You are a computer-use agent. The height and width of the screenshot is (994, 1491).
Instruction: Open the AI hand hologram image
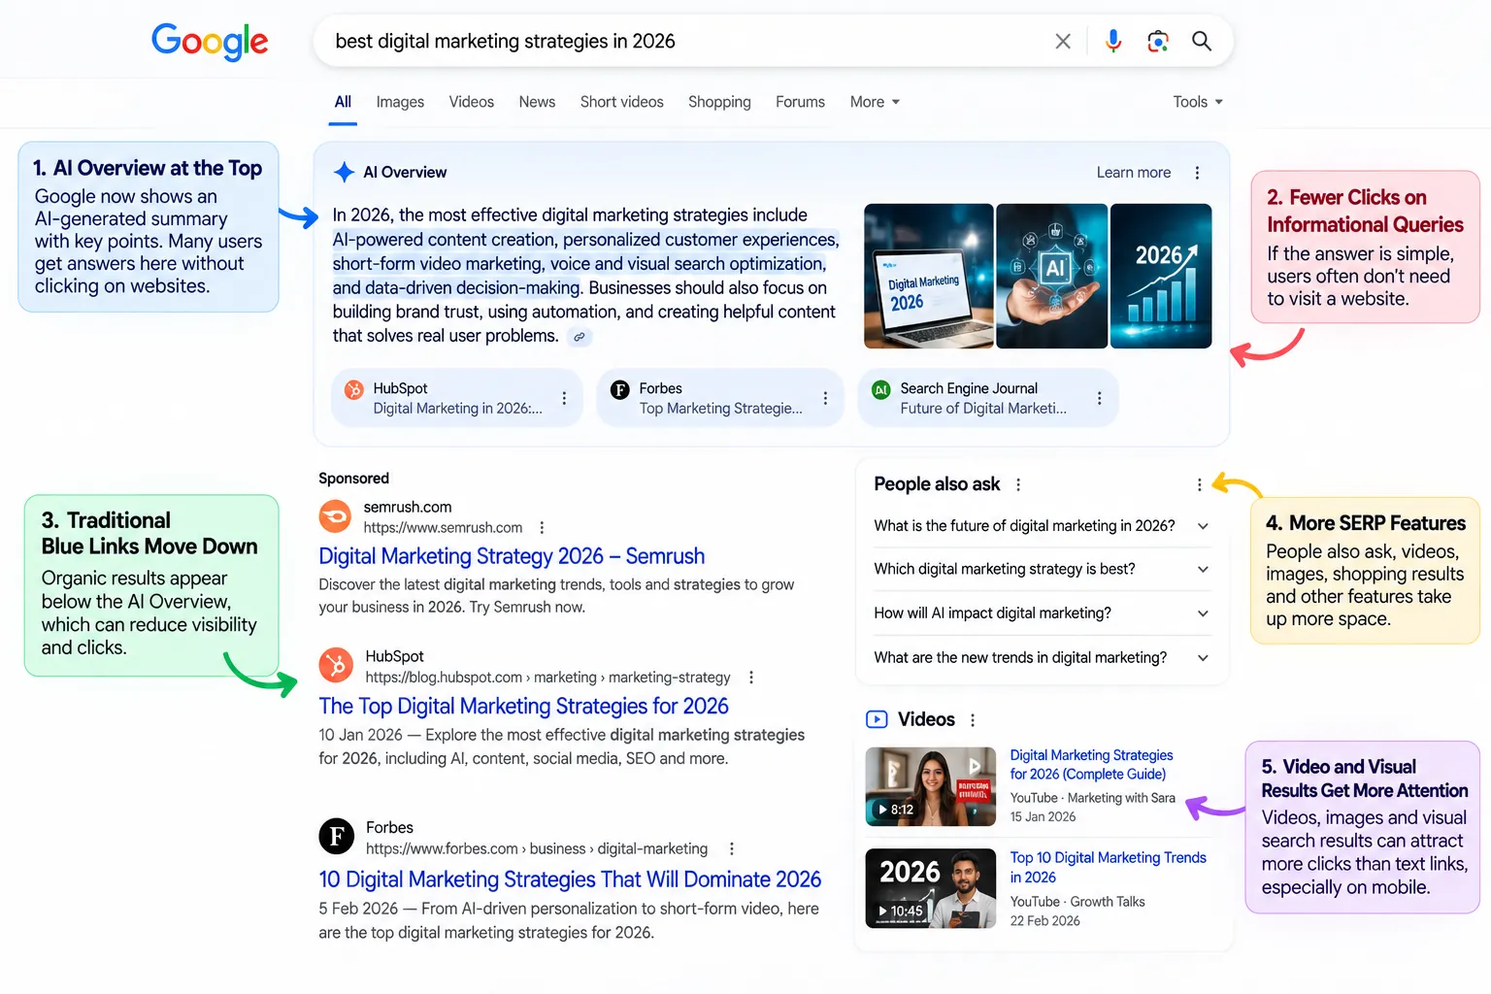(x=1051, y=276)
